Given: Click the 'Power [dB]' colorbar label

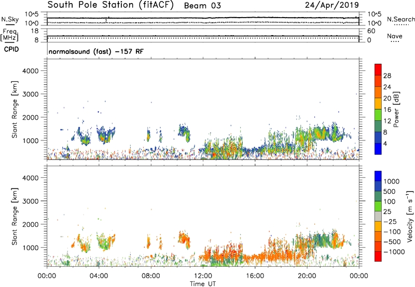Looking at the screenshot, I should pyautogui.click(x=396, y=110).
